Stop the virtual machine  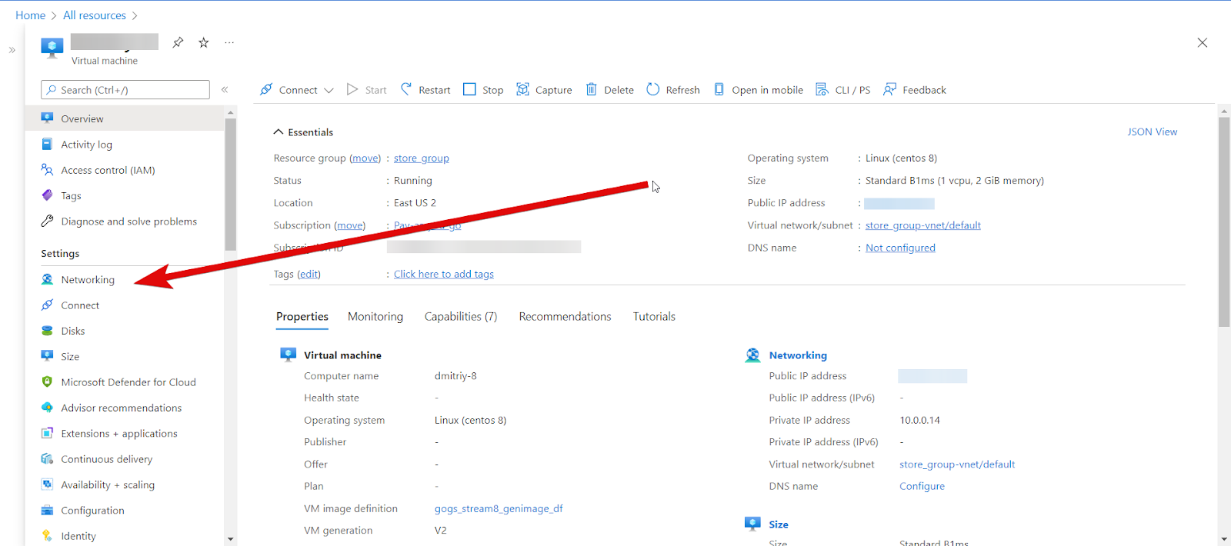coord(483,90)
